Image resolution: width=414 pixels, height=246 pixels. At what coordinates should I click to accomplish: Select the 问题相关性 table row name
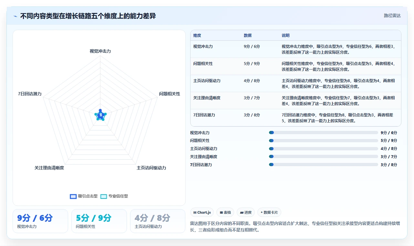point(203,64)
